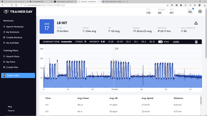Image resolution: width=207 pixels, height=116 pixels.
Task: Go to My Plans
Action: coord(9,62)
